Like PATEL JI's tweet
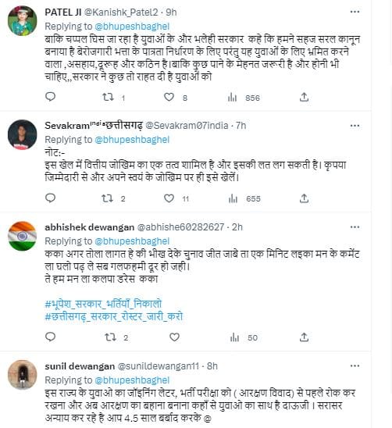The width and height of the screenshot is (392, 428). (x=169, y=97)
